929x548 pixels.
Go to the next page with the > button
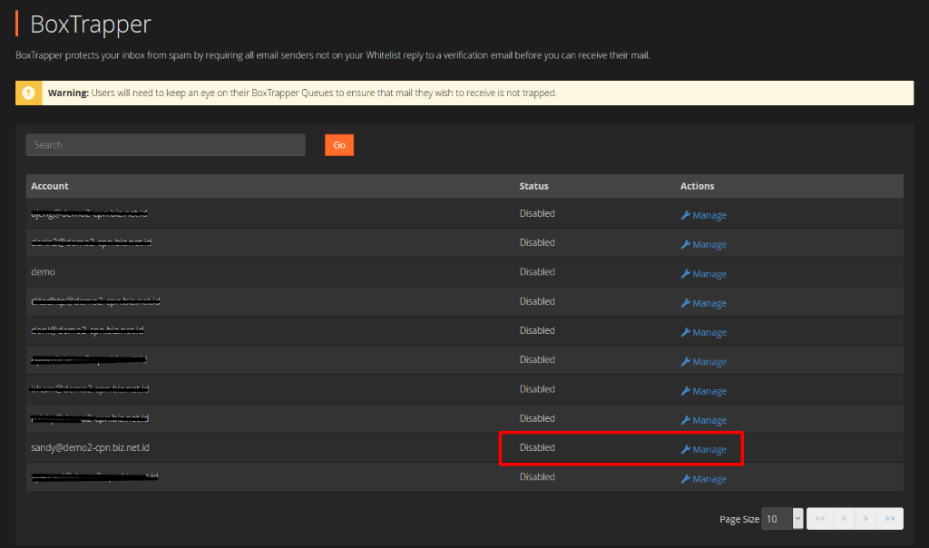pyautogui.click(x=865, y=518)
